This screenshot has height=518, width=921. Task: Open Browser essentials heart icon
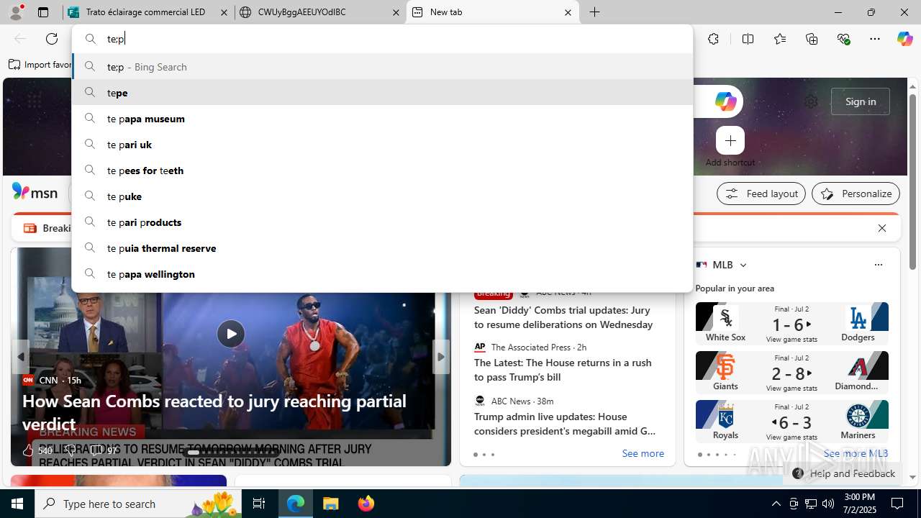[x=843, y=39]
